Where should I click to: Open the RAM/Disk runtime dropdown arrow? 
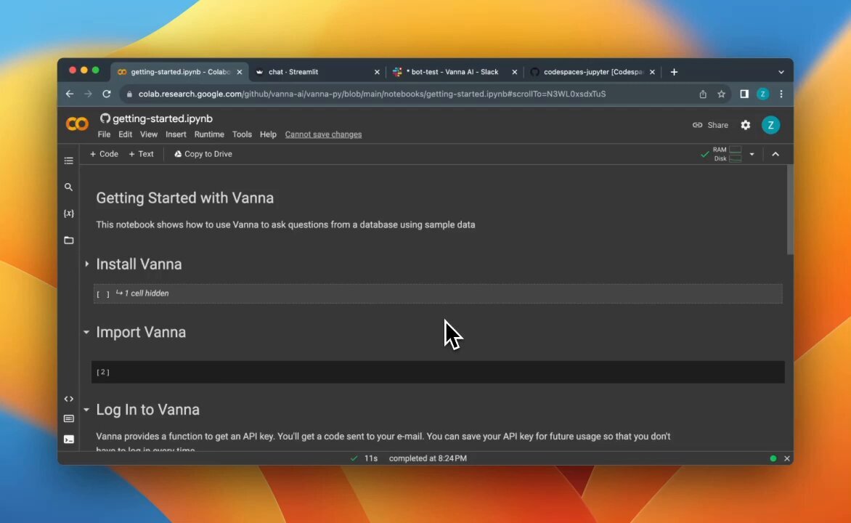(752, 154)
